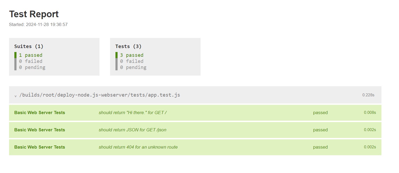Screen dimensions: 399x173
Task: Select the "0 failed" suites count
Action: point(31,61)
